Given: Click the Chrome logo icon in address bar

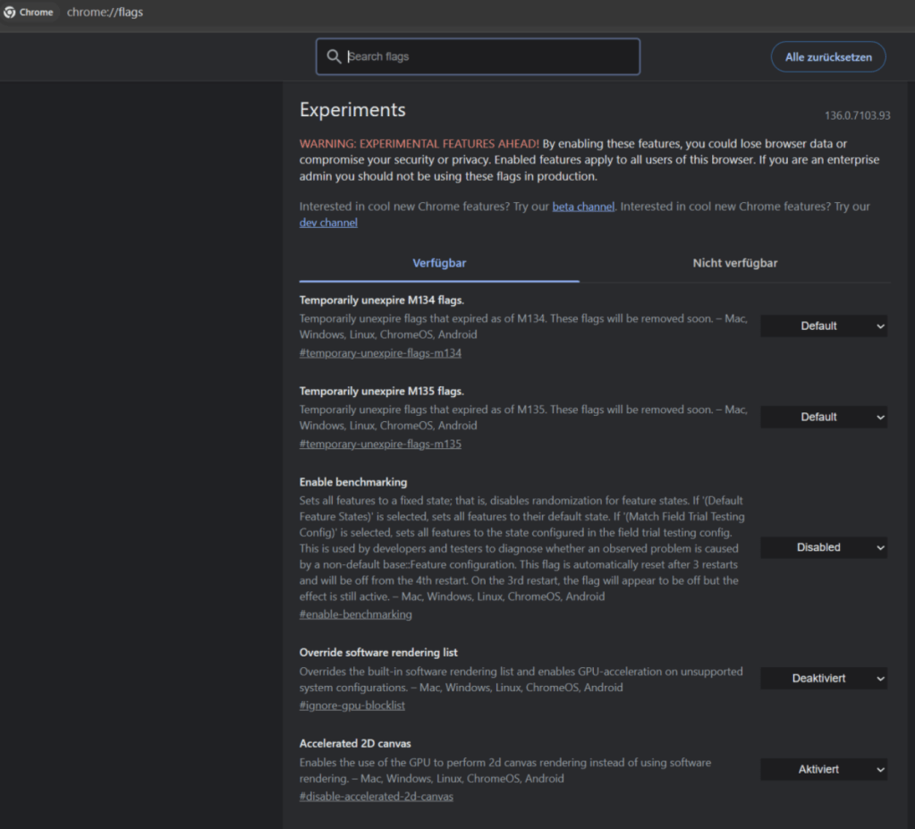Looking at the screenshot, I should click(x=10, y=13).
